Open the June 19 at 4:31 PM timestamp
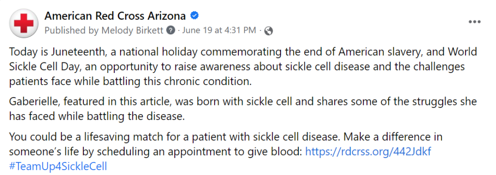 tap(219, 30)
